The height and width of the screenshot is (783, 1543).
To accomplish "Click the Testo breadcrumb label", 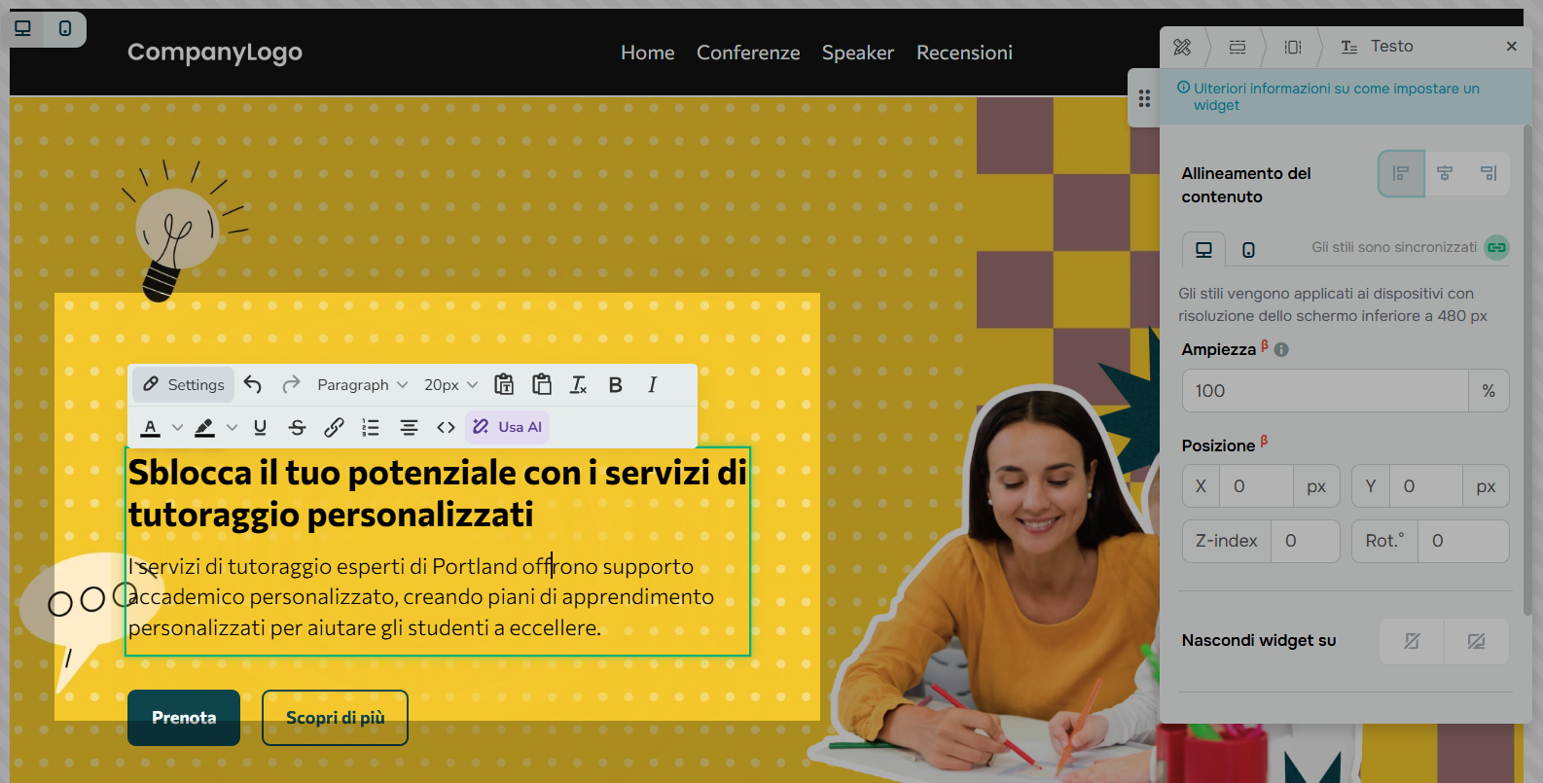I will click(x=1392, y=47).
